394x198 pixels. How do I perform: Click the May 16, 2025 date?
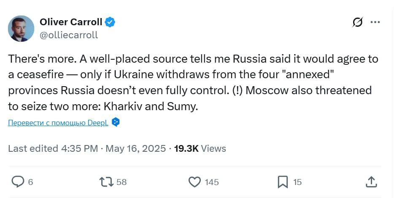[135, 148]
